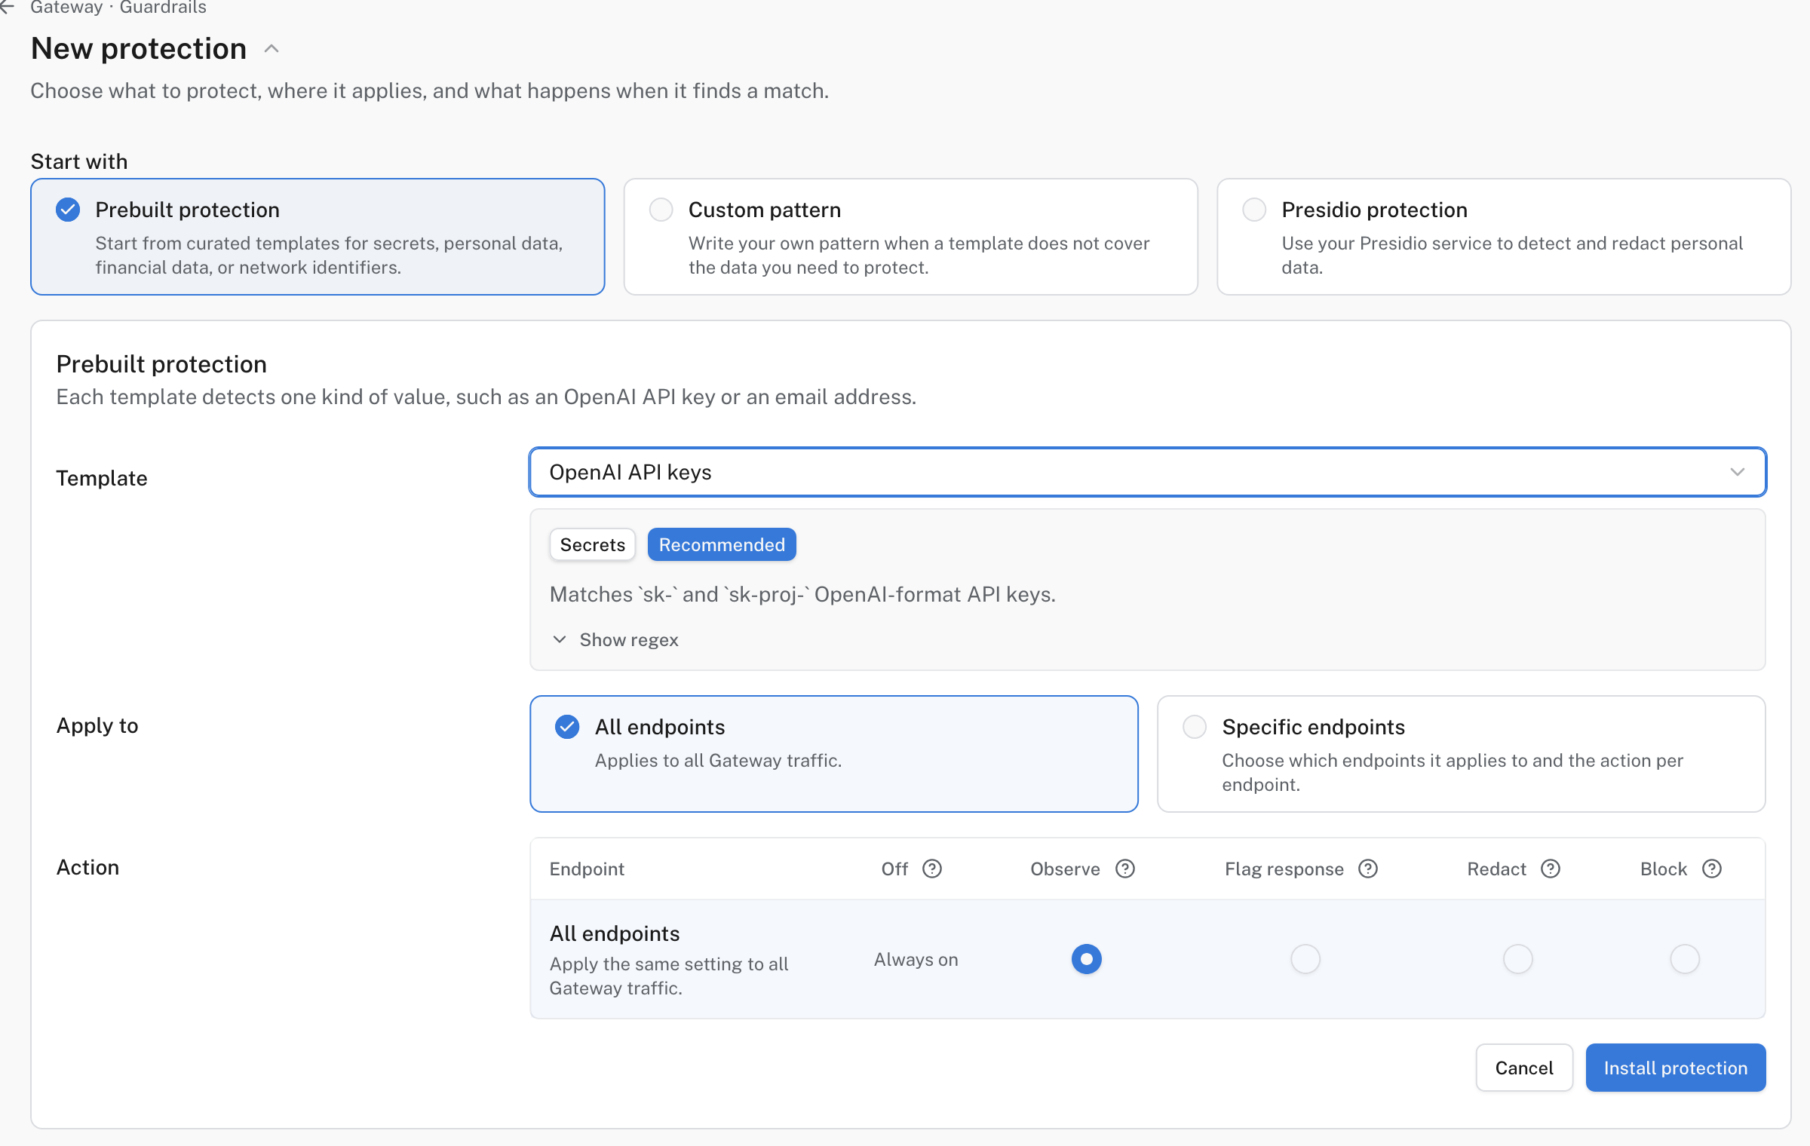Click the Secrets tag
This screenshot has width=1810, height=1146.
(x=593, y=544)
